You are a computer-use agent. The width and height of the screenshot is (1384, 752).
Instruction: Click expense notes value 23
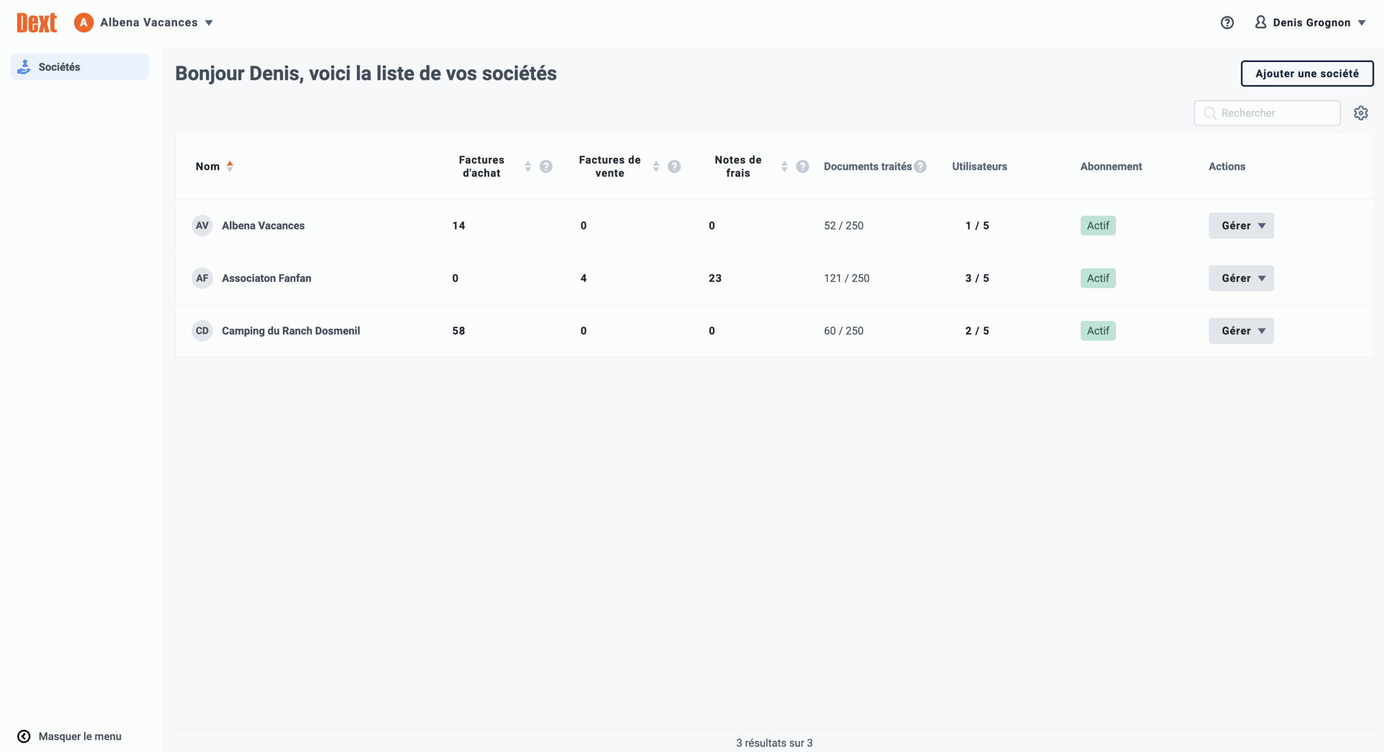(715, 278)
